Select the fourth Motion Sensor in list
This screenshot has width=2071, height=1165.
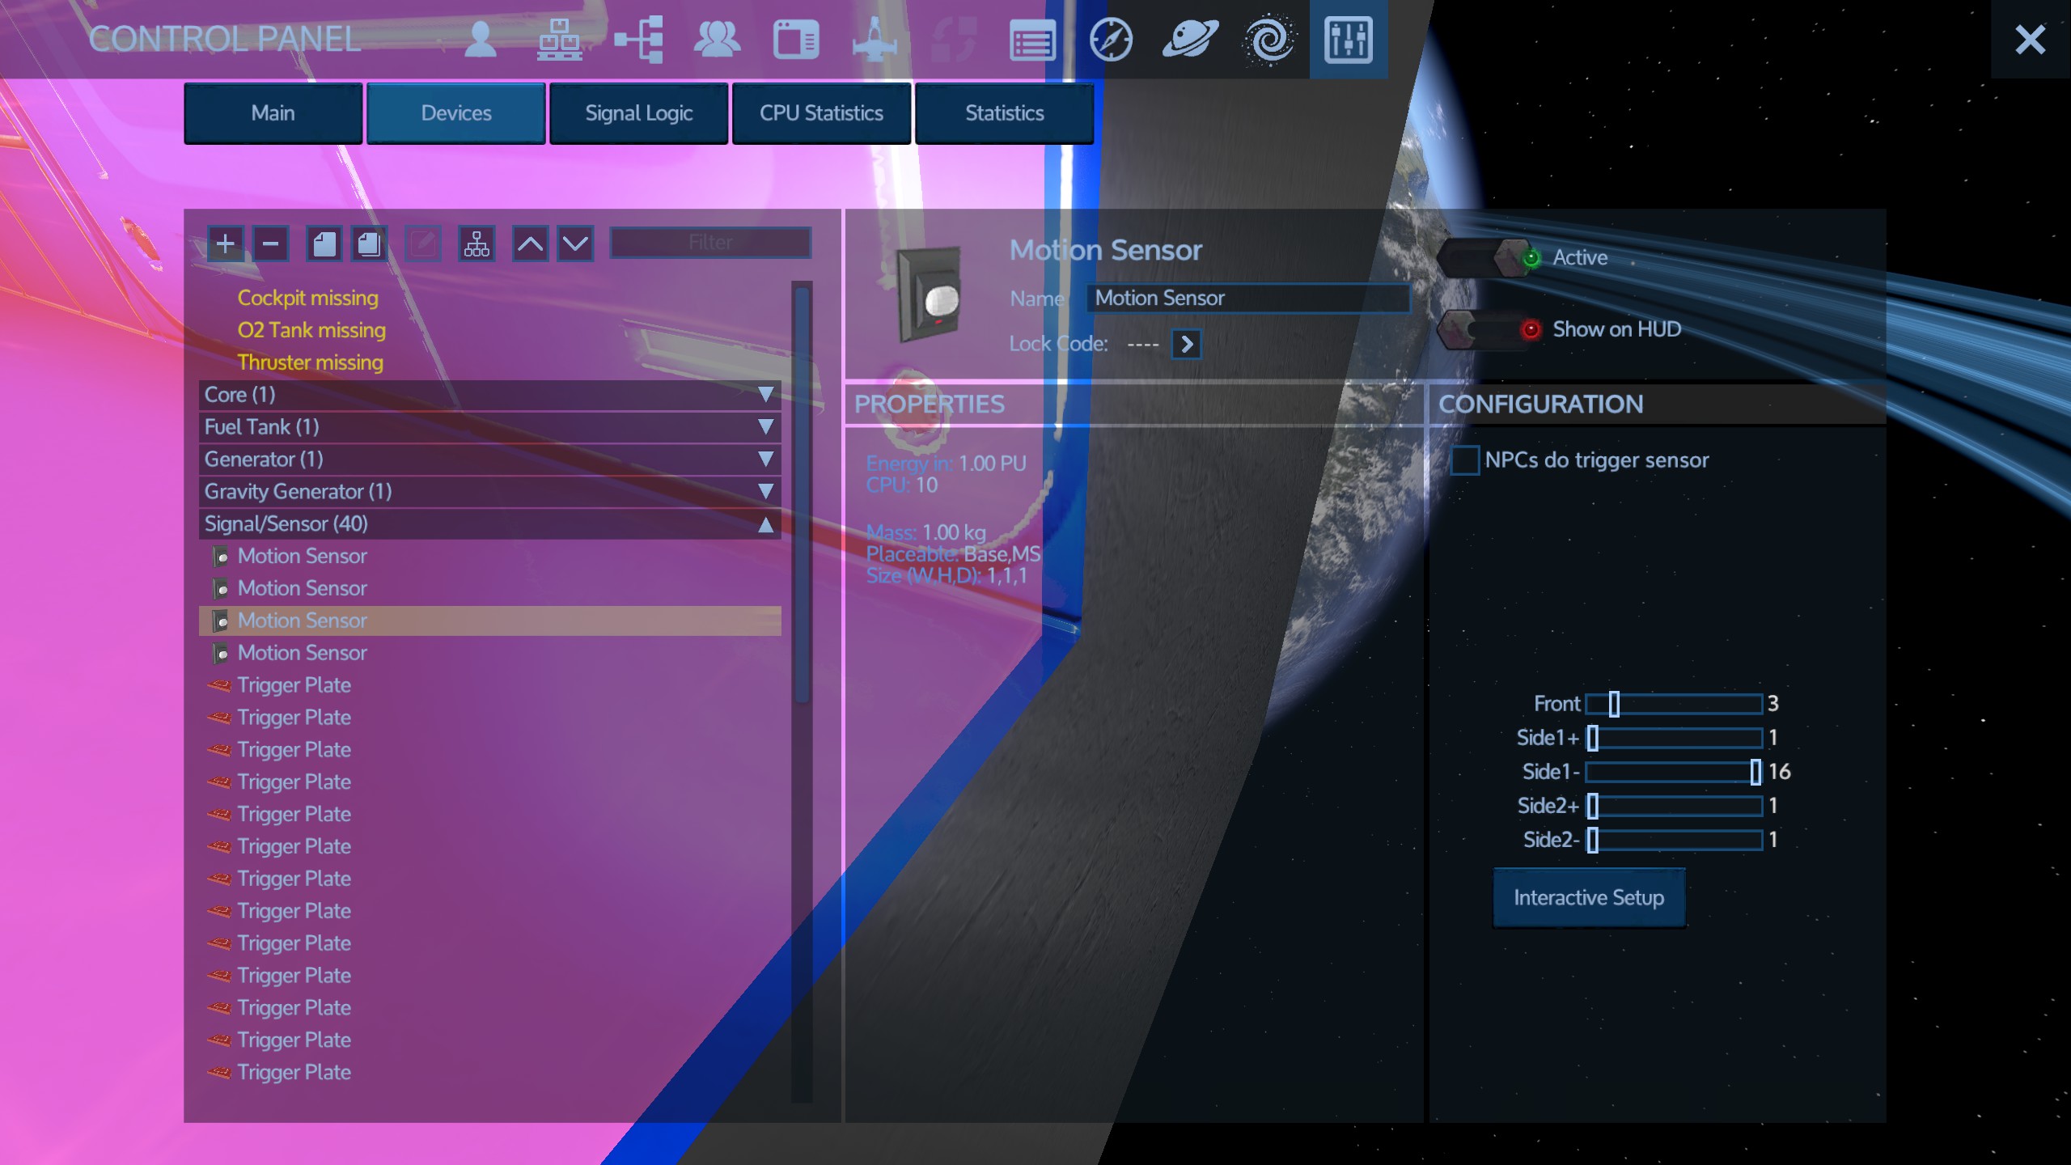point(490,654)
